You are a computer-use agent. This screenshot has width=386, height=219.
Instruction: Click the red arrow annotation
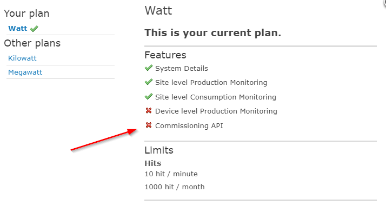(103, 140)
